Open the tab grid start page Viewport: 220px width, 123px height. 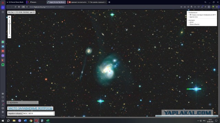pos(19,7)
